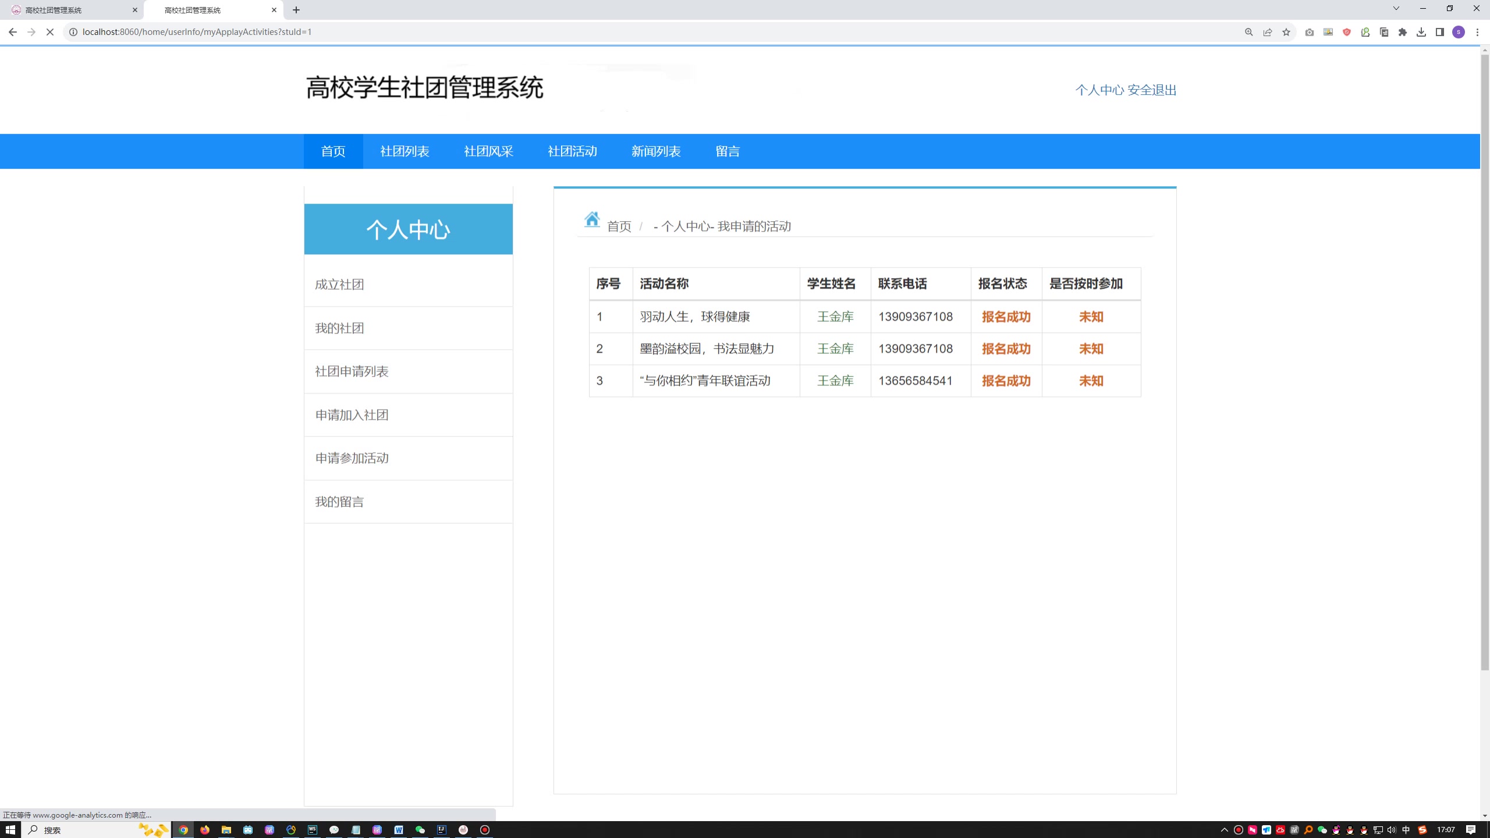Switch the 中 input method indicator
Image resolution: width=1490 pixels, height=838 pixels.
pos(1406,830)
